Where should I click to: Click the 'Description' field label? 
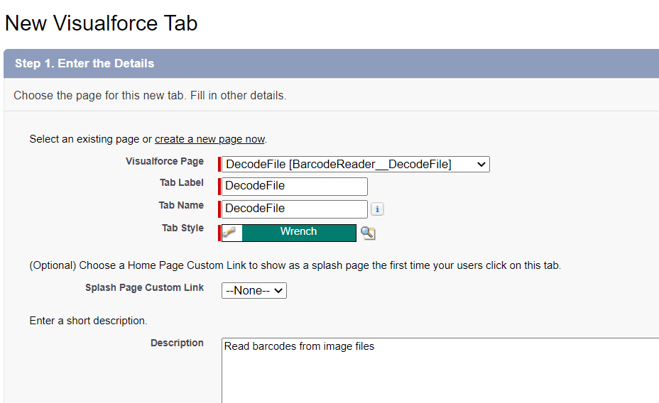click(177, 343)
